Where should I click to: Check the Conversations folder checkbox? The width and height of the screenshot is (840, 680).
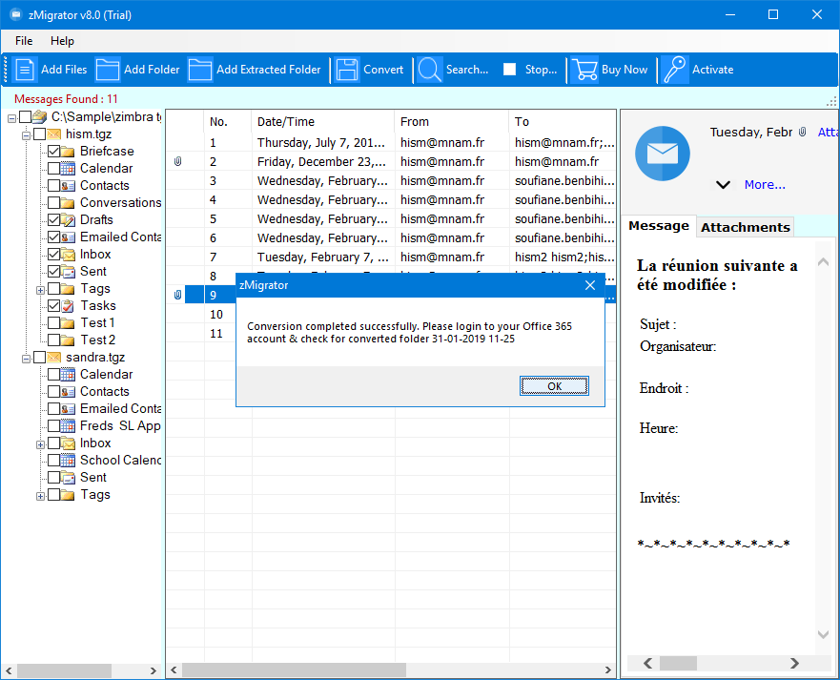point(53,202)
